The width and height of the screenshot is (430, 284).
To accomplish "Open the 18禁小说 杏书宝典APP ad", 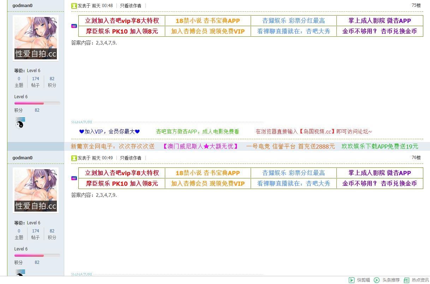I will [207, 20].
